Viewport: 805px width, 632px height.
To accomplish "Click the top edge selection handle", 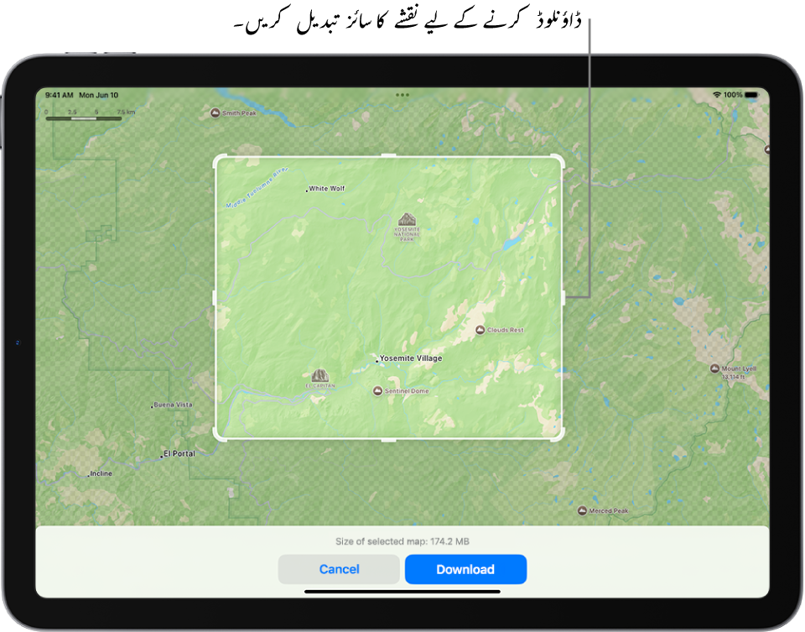I will tap(388, 155).
